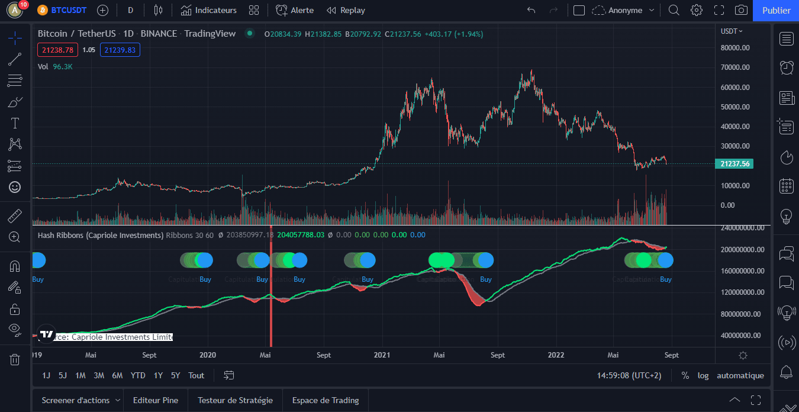Click the blue Publier button
The image size is (799, 412).
pos(776,10)
